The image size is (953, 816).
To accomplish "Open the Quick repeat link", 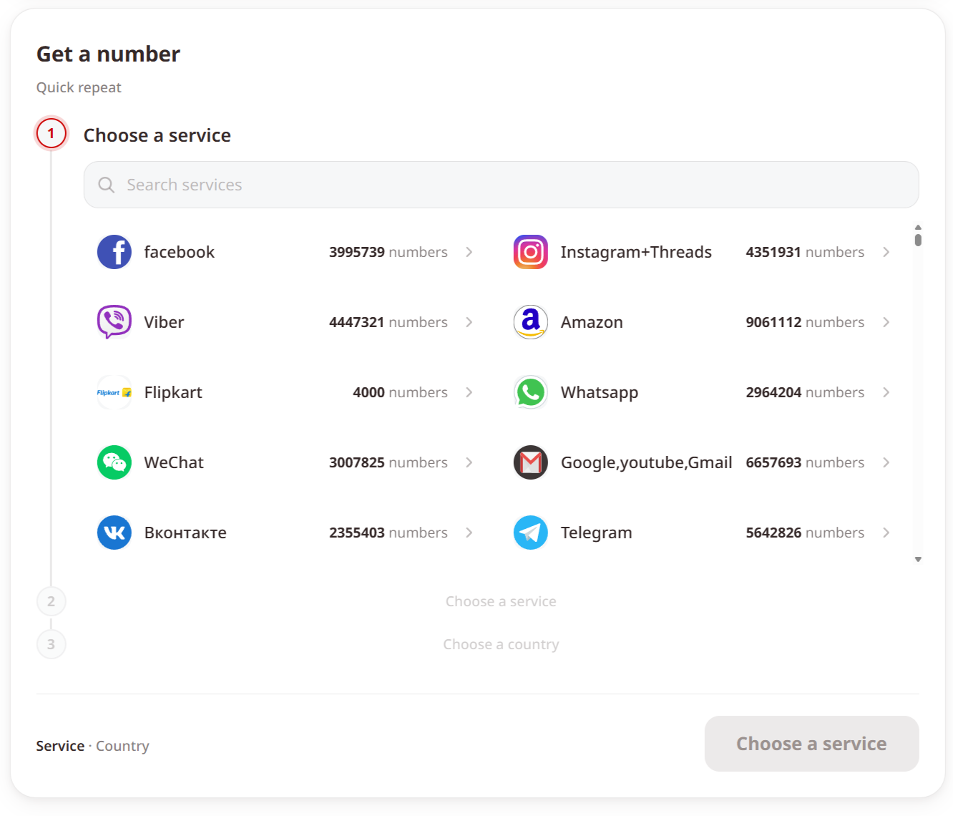I will click(79, 87).
